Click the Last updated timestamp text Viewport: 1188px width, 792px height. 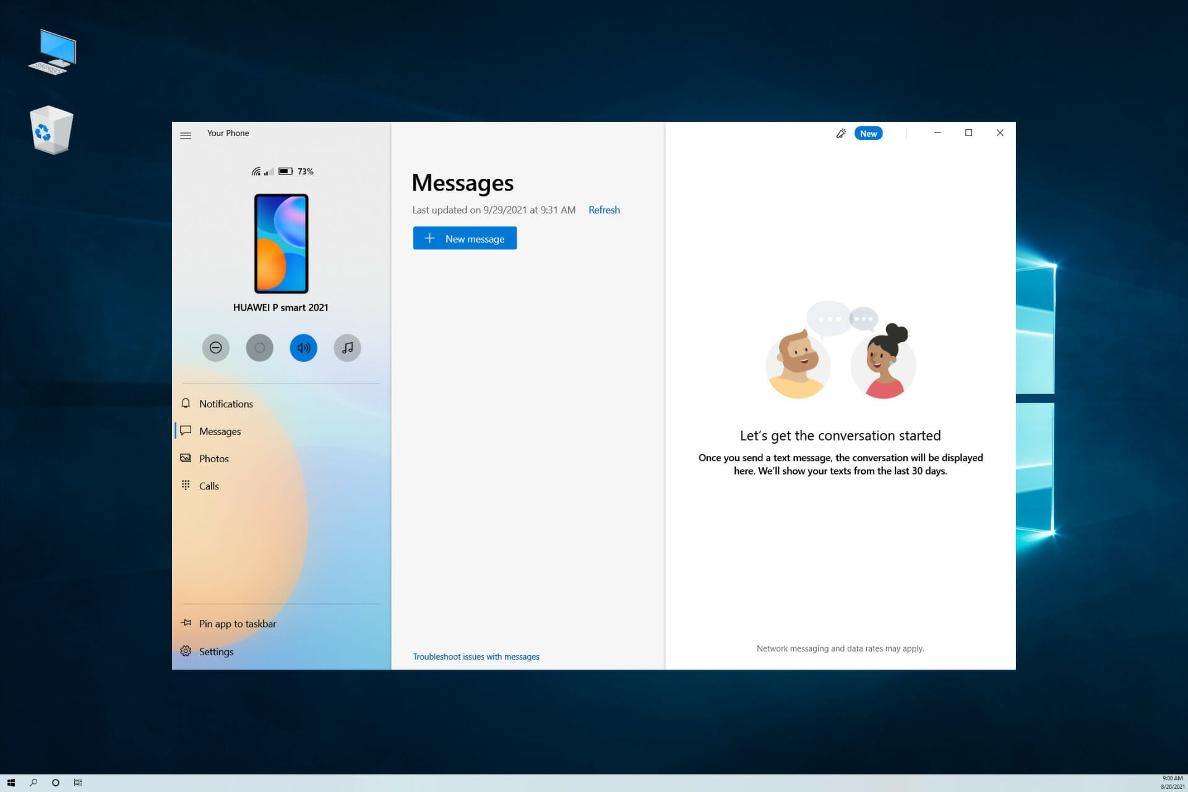coord(494,210)
